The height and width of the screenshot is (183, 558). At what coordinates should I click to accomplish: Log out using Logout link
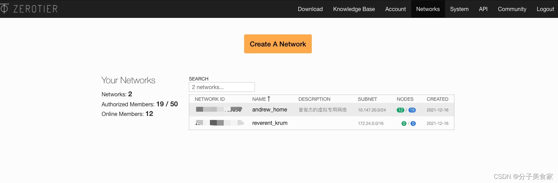point(545,9)
